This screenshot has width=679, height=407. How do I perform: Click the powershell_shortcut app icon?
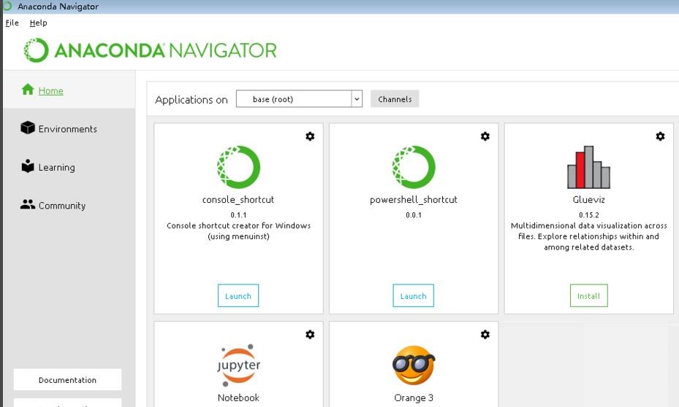413,167
